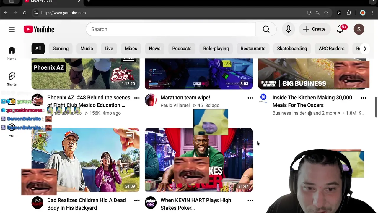
Task: Play the Marathon team wipe thumbnail
Action: (199, 74)
